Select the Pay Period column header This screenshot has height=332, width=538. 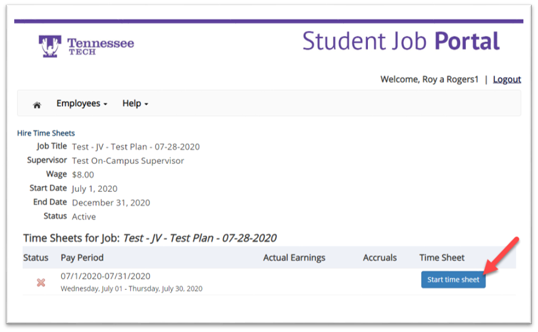click(82, 258)
